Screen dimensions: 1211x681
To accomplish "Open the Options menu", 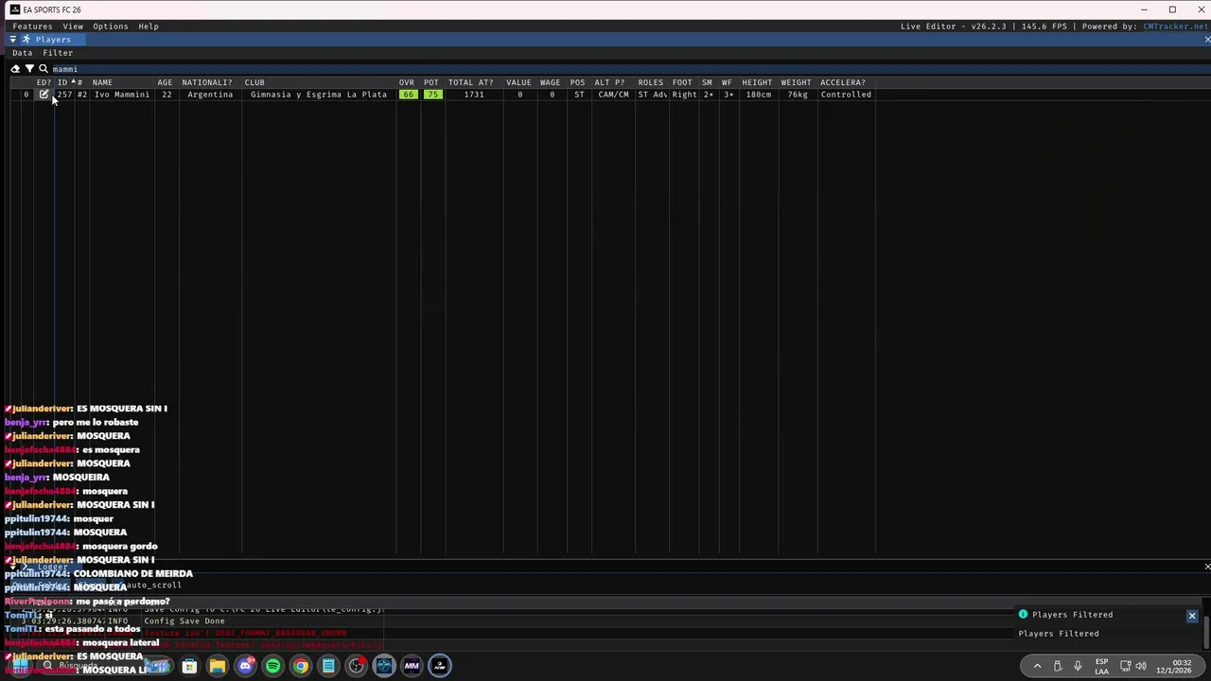I will [111, 26].
